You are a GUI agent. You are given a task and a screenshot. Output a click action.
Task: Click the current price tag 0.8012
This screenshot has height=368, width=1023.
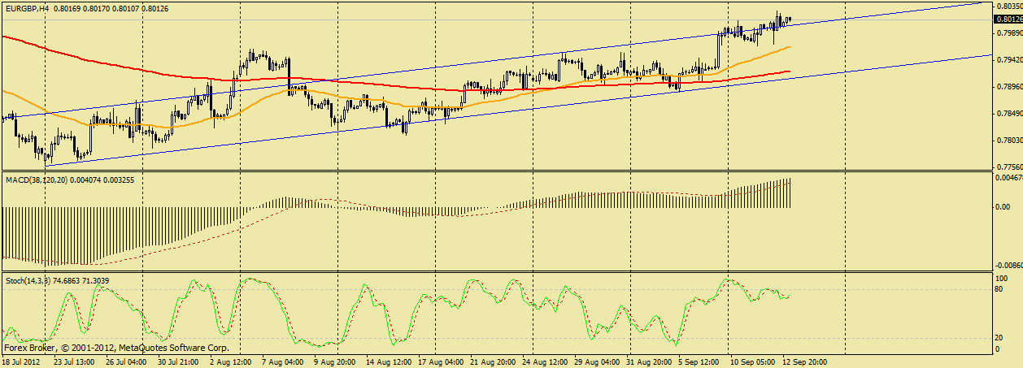[x=1007, y=19]
